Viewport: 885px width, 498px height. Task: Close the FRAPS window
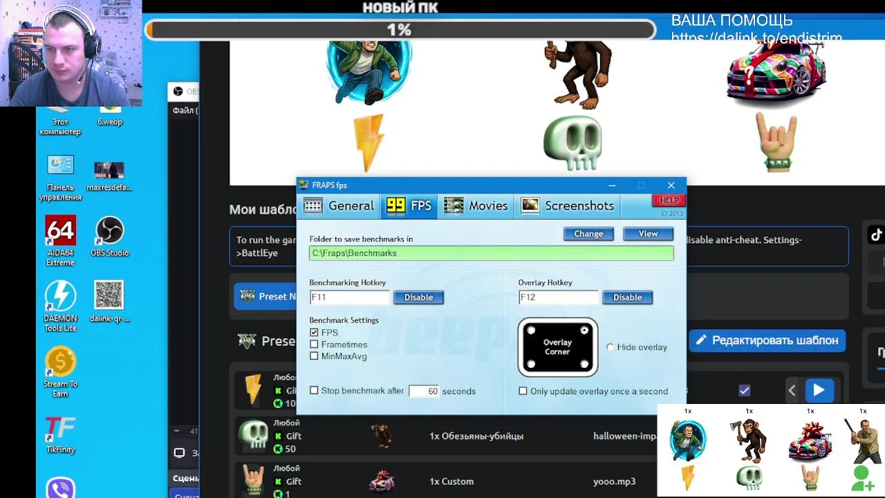coord(671,185)
